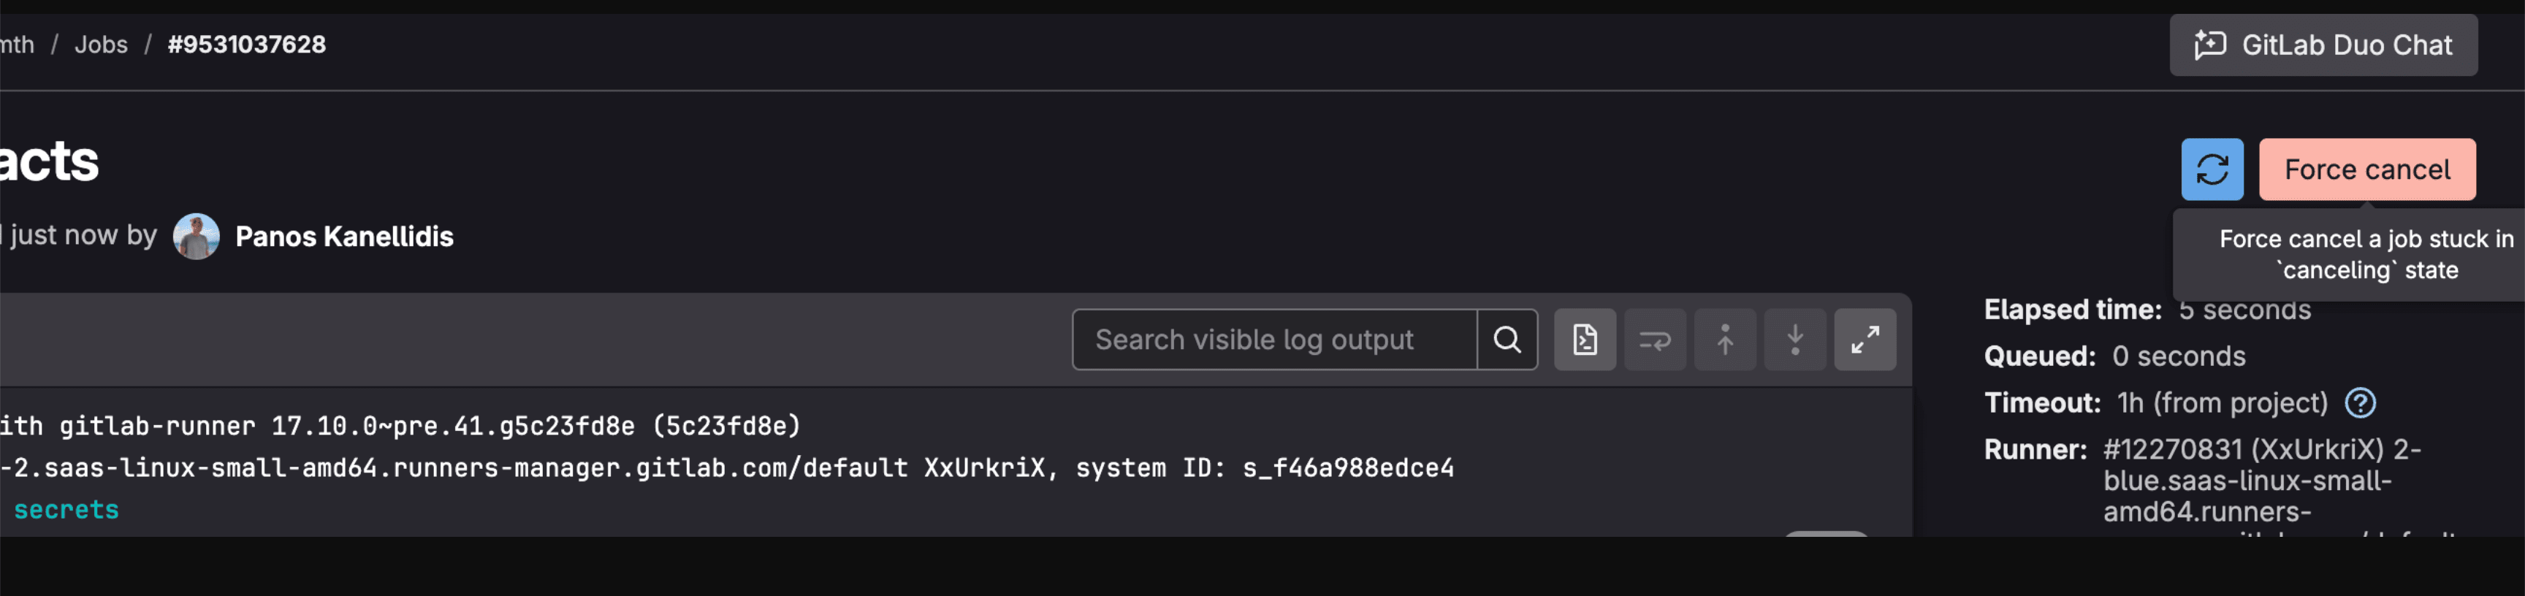Click the Force cancel button
This screenshot has height=596, width=2525.
2366,169
